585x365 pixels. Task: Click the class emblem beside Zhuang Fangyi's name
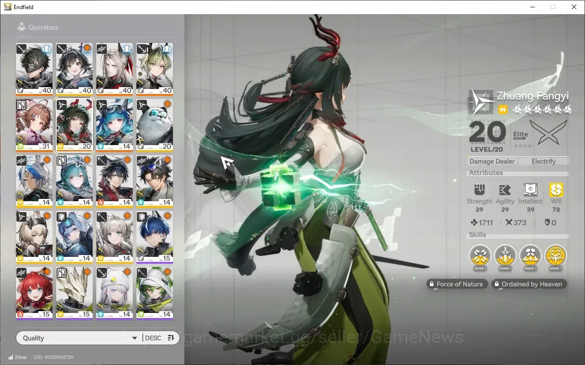pos(481,102)
